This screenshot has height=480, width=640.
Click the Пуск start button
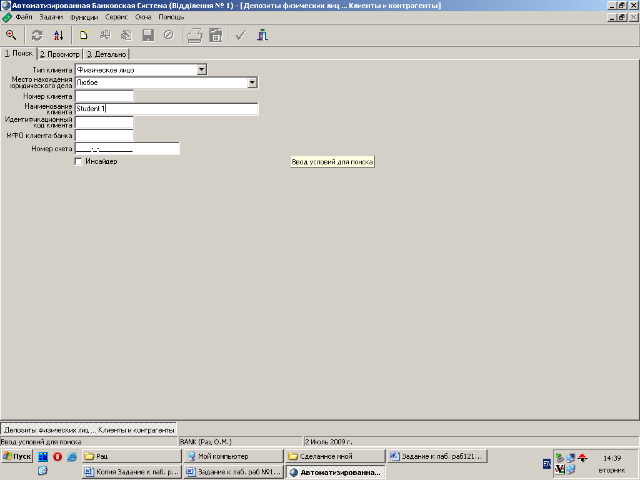(x=17, y=456)
